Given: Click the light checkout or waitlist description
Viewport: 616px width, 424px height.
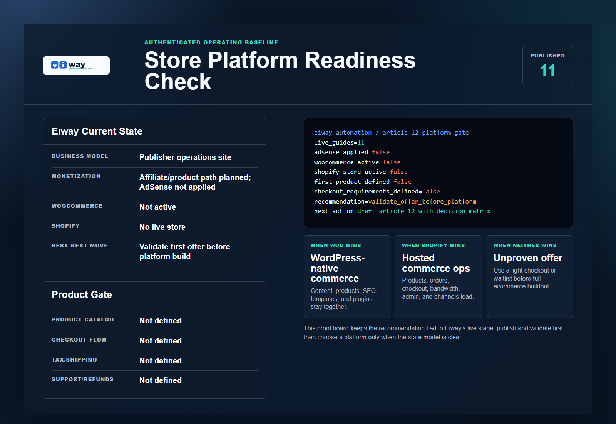Looking at the screenshot, I should pos(525,278).
